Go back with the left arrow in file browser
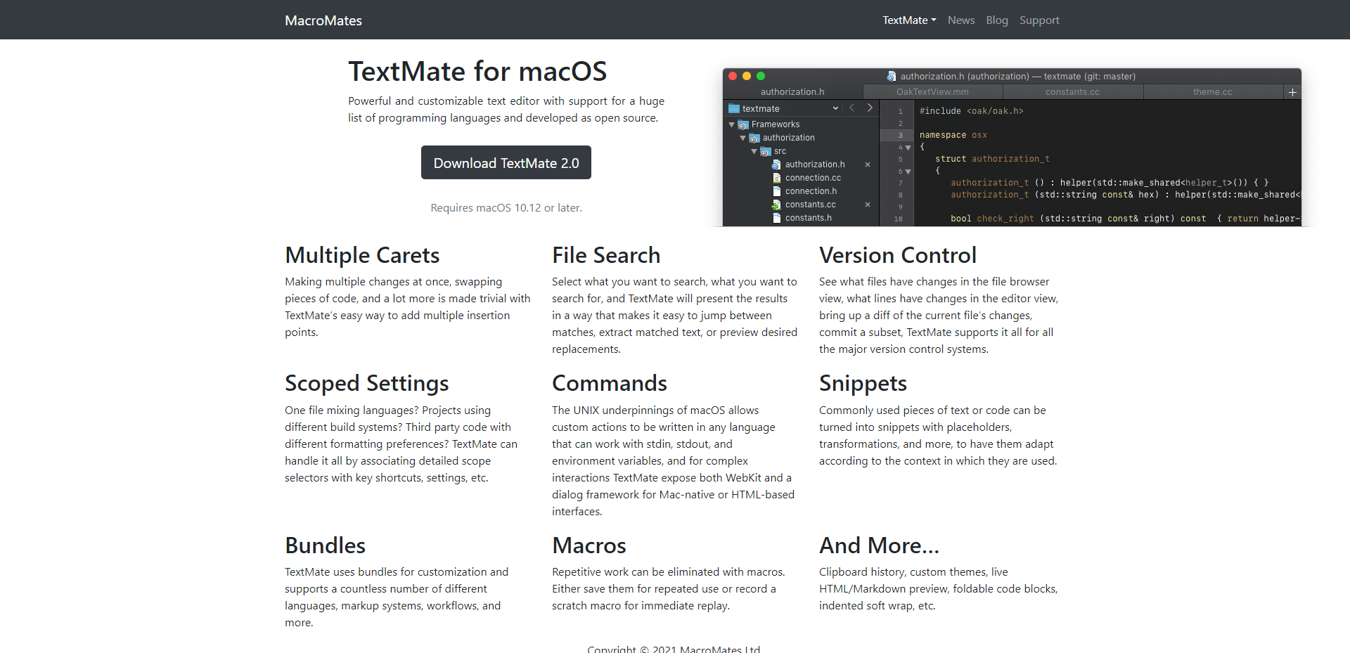This screenshot has width=1350, height=653. 852,108
